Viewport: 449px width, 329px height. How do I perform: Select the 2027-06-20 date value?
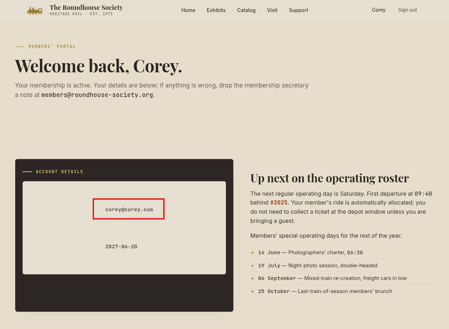coord(121,246)
